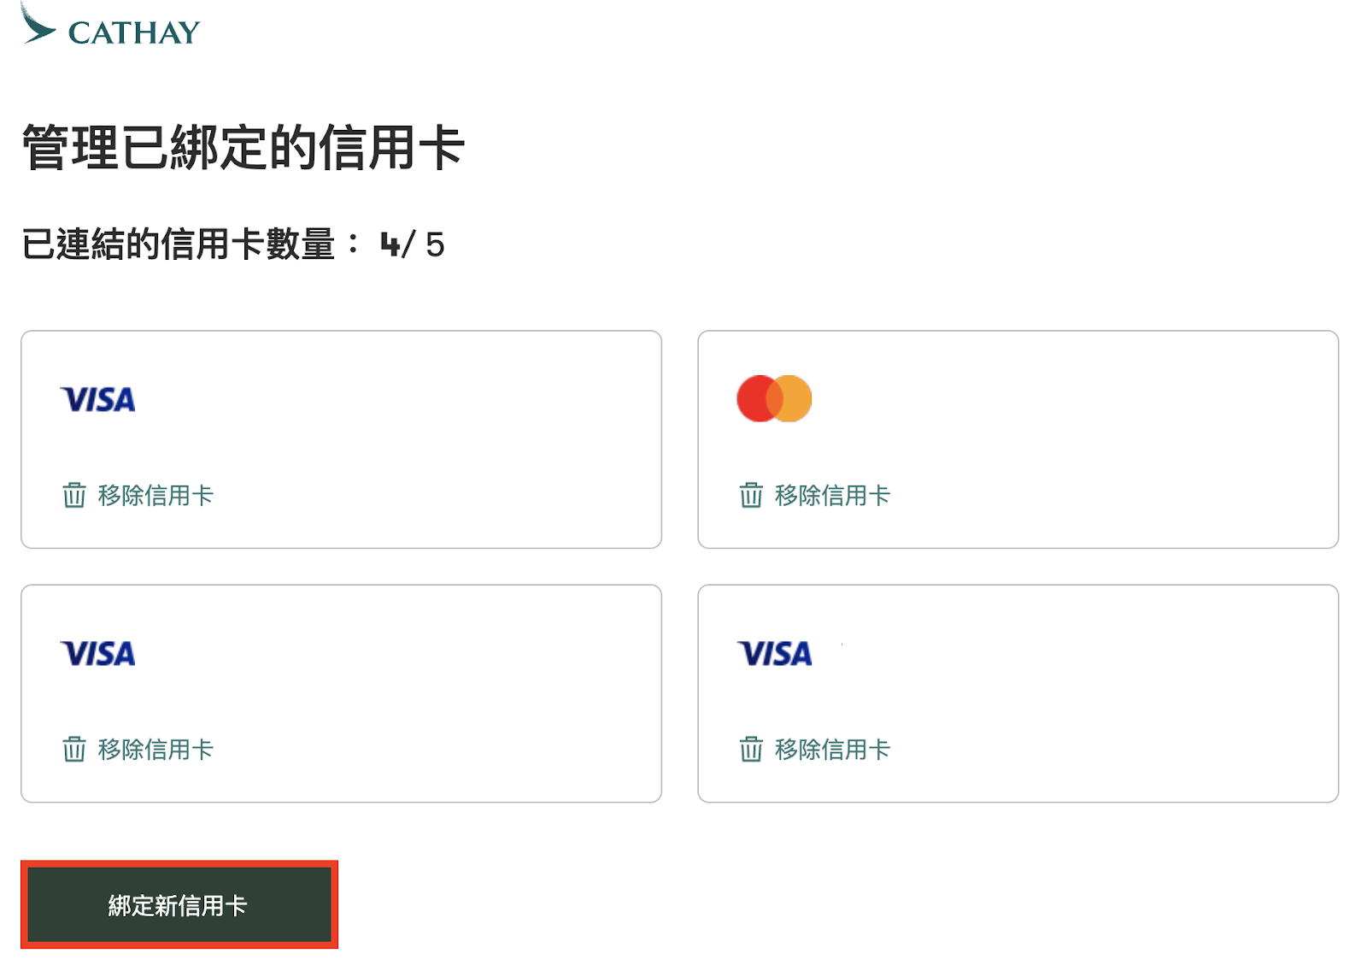Click the Visa logo in the top-left card
1367x971 pixels.
98,399
